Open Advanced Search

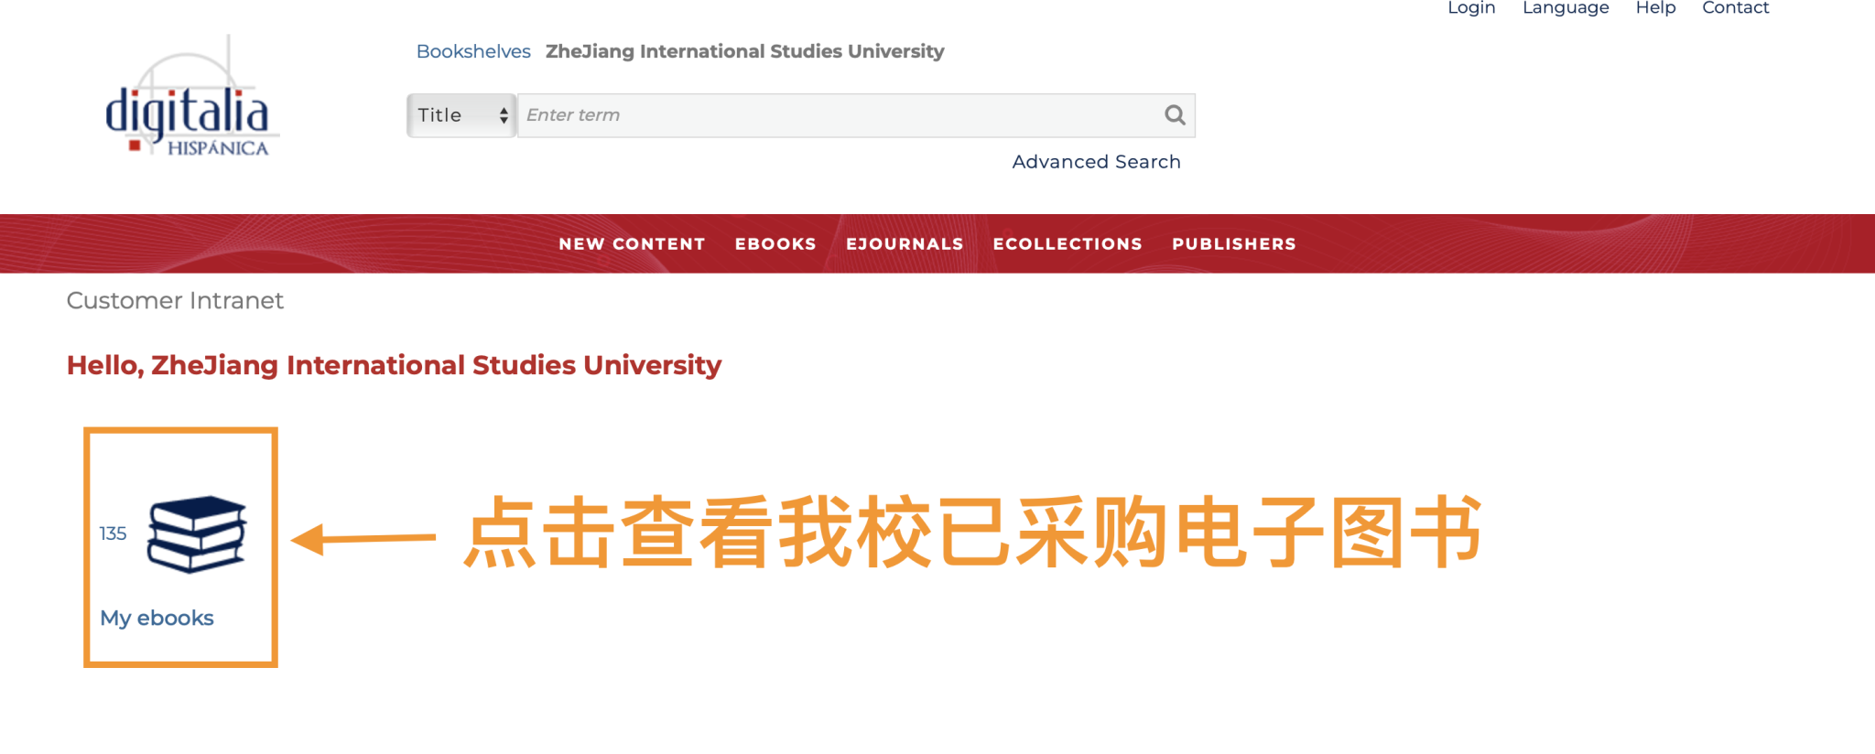(x=1096, y=162)
